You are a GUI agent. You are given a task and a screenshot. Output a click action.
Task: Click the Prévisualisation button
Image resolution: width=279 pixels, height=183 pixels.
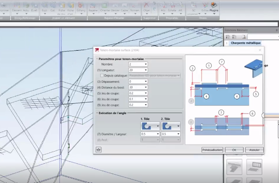pos(212,150)
